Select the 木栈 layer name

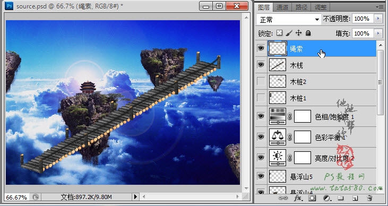[x=296, y=65]
